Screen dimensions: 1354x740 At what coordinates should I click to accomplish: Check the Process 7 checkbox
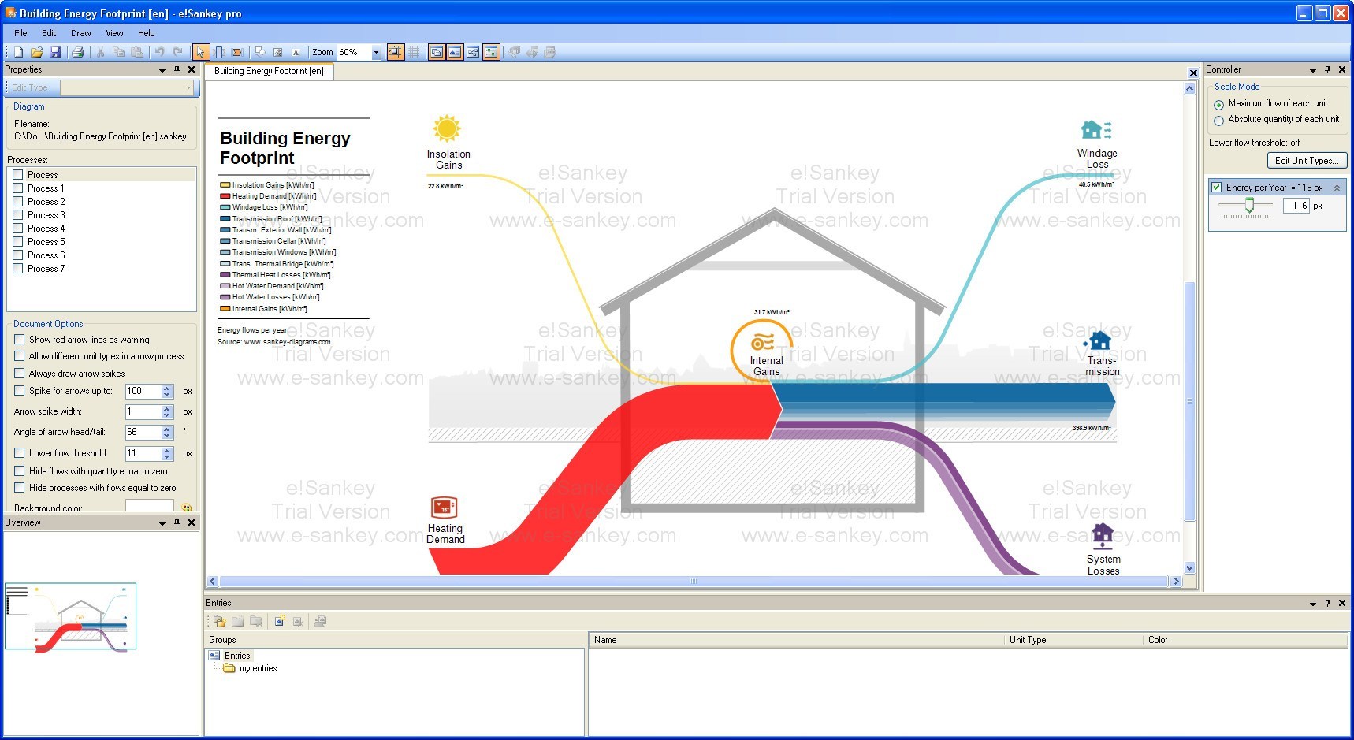coord(18,269)
